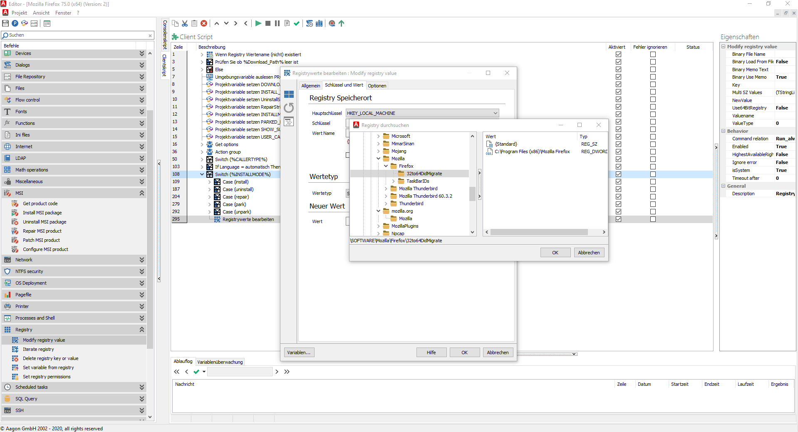Select Install MSI package command

[x=42, y=213]
